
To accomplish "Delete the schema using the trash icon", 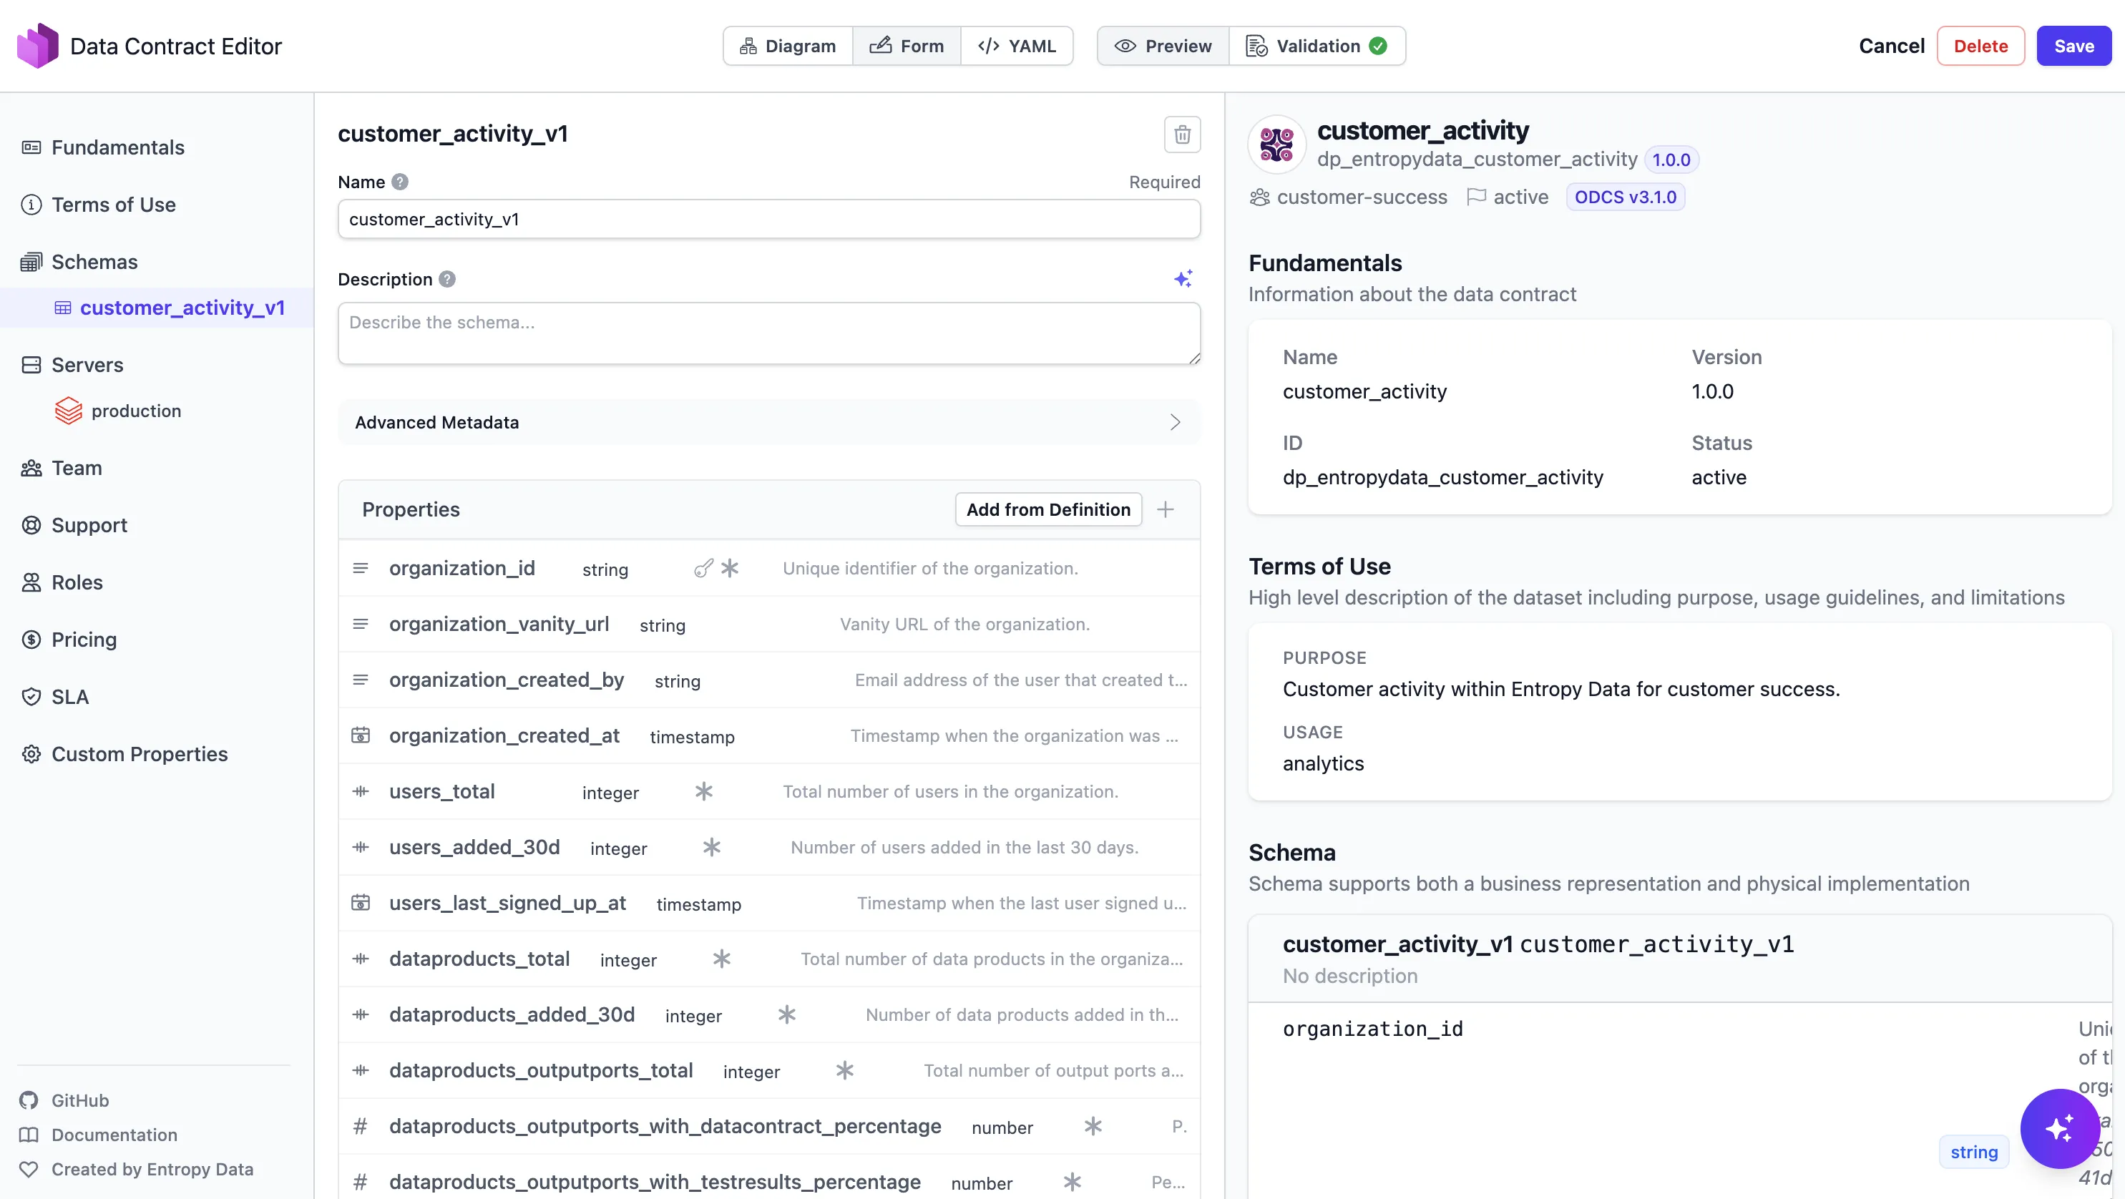I will coord(1182,134).
